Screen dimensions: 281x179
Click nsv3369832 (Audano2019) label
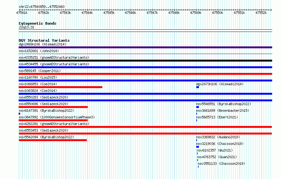[218, 137]
